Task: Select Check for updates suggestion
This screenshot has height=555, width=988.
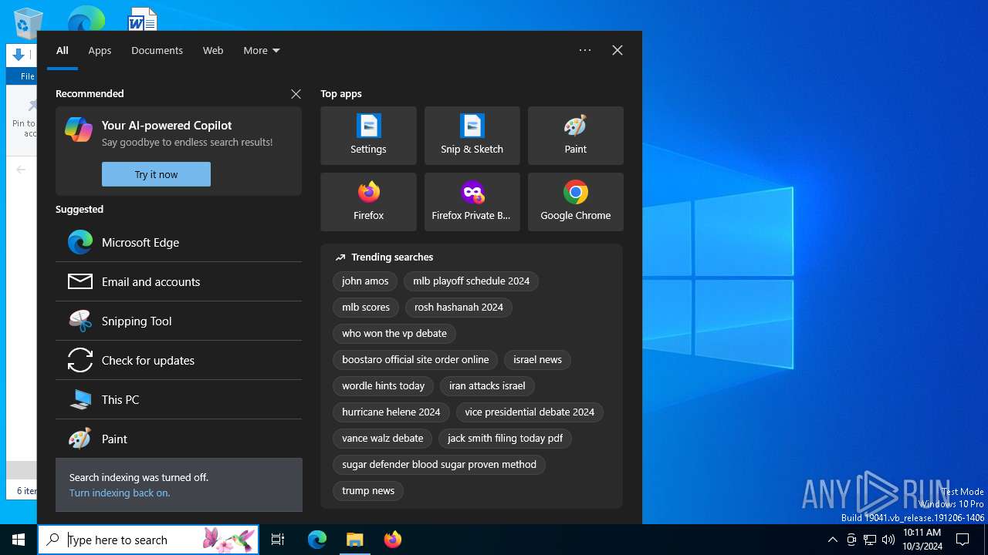Action: 178,360
